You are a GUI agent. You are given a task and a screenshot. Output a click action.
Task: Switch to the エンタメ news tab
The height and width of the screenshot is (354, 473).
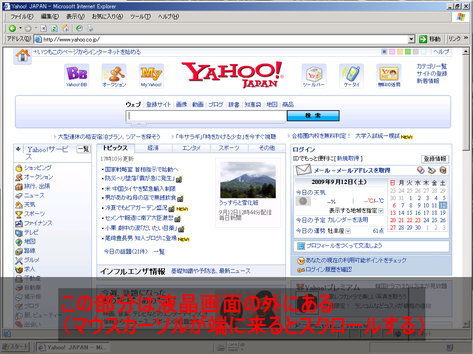(x=191, y=148)
